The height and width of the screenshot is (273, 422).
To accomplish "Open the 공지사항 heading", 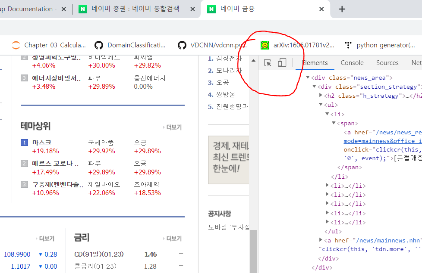I will pyautogui.click(x=220, y=214).
